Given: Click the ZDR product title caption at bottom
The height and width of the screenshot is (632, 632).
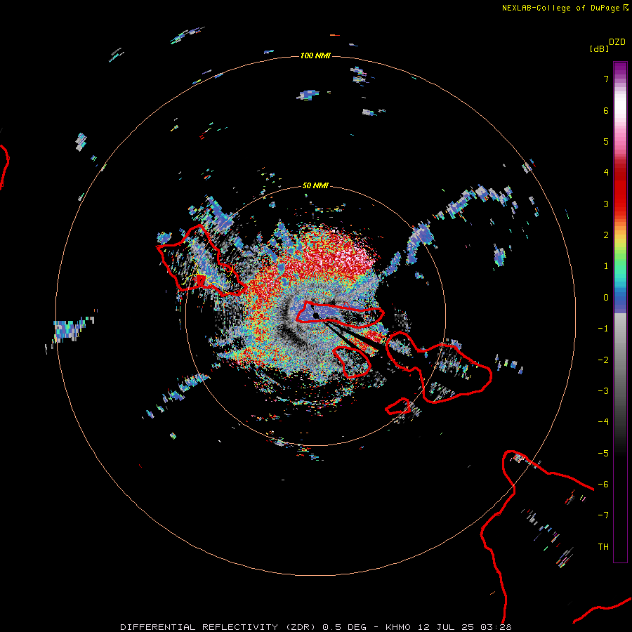Looking at the screenshot, I should point(316,627).
